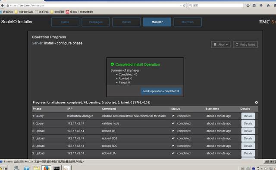Click the language indicator in the system tray

tap(242, 168)
